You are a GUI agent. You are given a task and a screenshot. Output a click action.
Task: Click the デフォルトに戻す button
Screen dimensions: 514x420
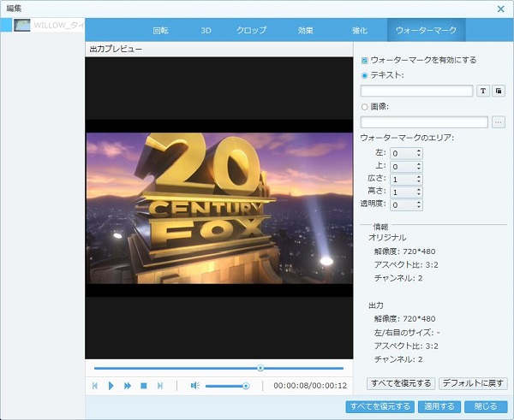click(473, 383)
